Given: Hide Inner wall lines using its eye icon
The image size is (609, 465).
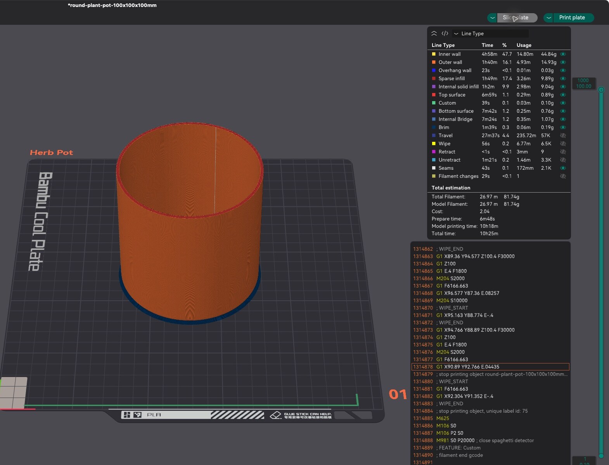Looking at the screenshot, I should [x=563, y=54].
